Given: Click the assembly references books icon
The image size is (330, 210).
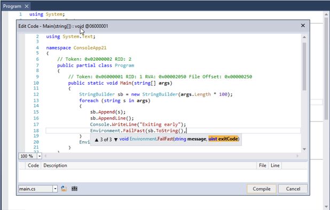Looking at the screenshot, I should point(74,189).
